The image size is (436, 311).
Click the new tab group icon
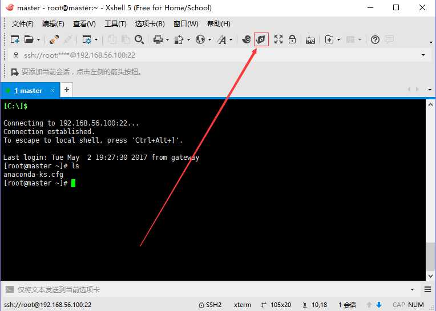point(329,40)
